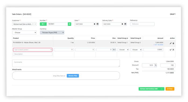
Task: Open the SO number prefix dropdown
Action: point(43,24)
